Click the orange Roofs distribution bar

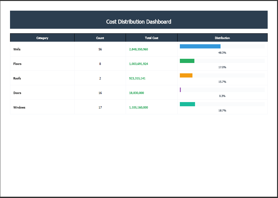[186, 75]
